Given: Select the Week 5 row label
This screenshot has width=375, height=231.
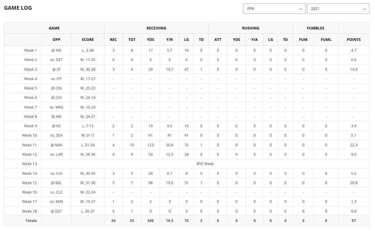Looking at the screenshot, I should pos(30,88).
